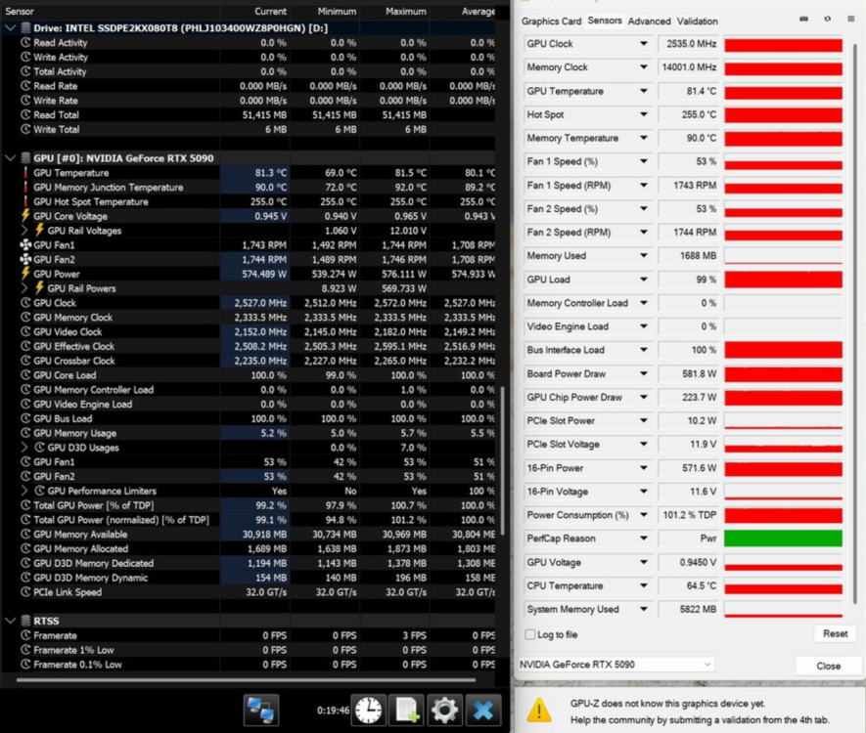Click the clock icon beside Framerate 1% Low
Screen dimensions: 866x733
[25, 650]
